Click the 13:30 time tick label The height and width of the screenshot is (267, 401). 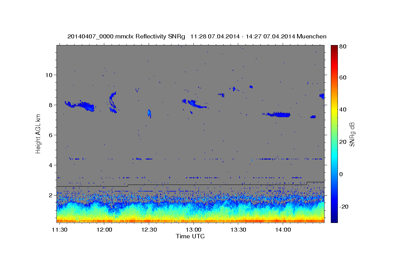[238, 230]
